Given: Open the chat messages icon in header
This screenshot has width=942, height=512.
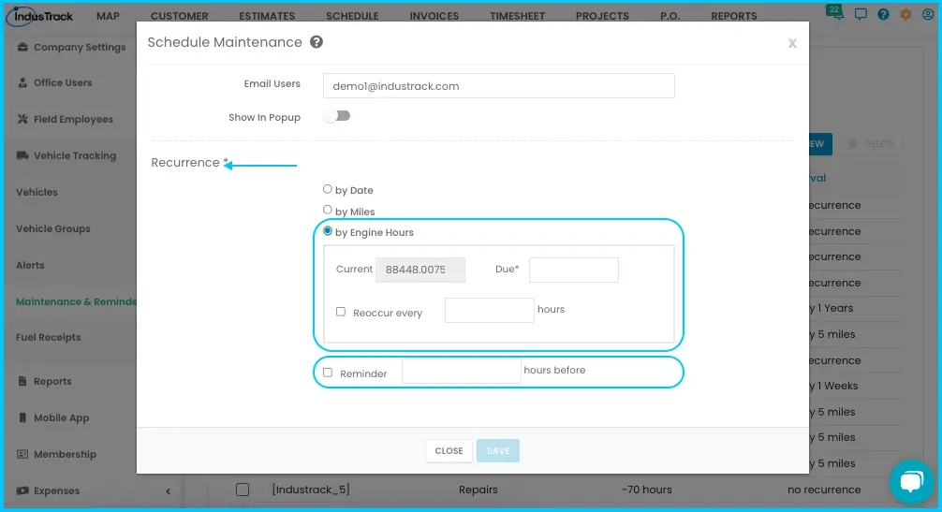Looking at the screenshot, I should pyautogui.click(x=861, y=14).
